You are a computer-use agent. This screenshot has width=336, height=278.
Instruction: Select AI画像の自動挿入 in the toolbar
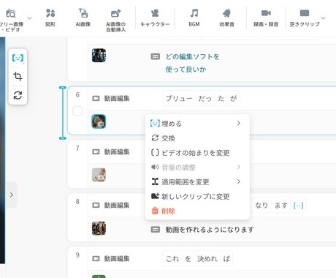coord(116,20)
